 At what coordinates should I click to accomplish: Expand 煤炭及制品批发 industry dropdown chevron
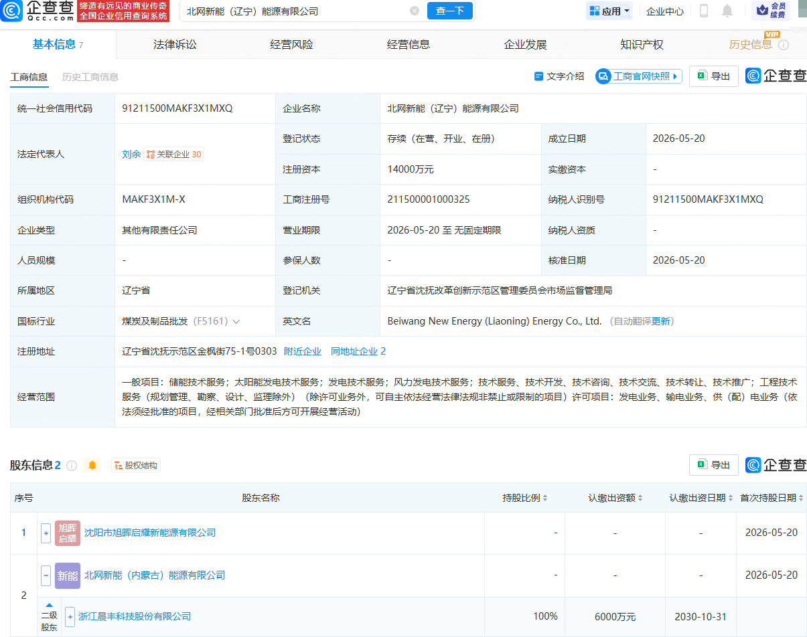[x=236, y=321]
